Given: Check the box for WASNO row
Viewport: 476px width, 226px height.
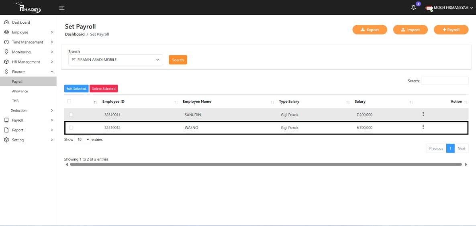Looking at the screenshot, I should pos(71,128).
